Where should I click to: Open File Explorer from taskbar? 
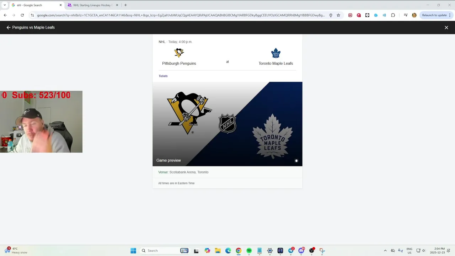pyautogui.click(x=218, y=251)
